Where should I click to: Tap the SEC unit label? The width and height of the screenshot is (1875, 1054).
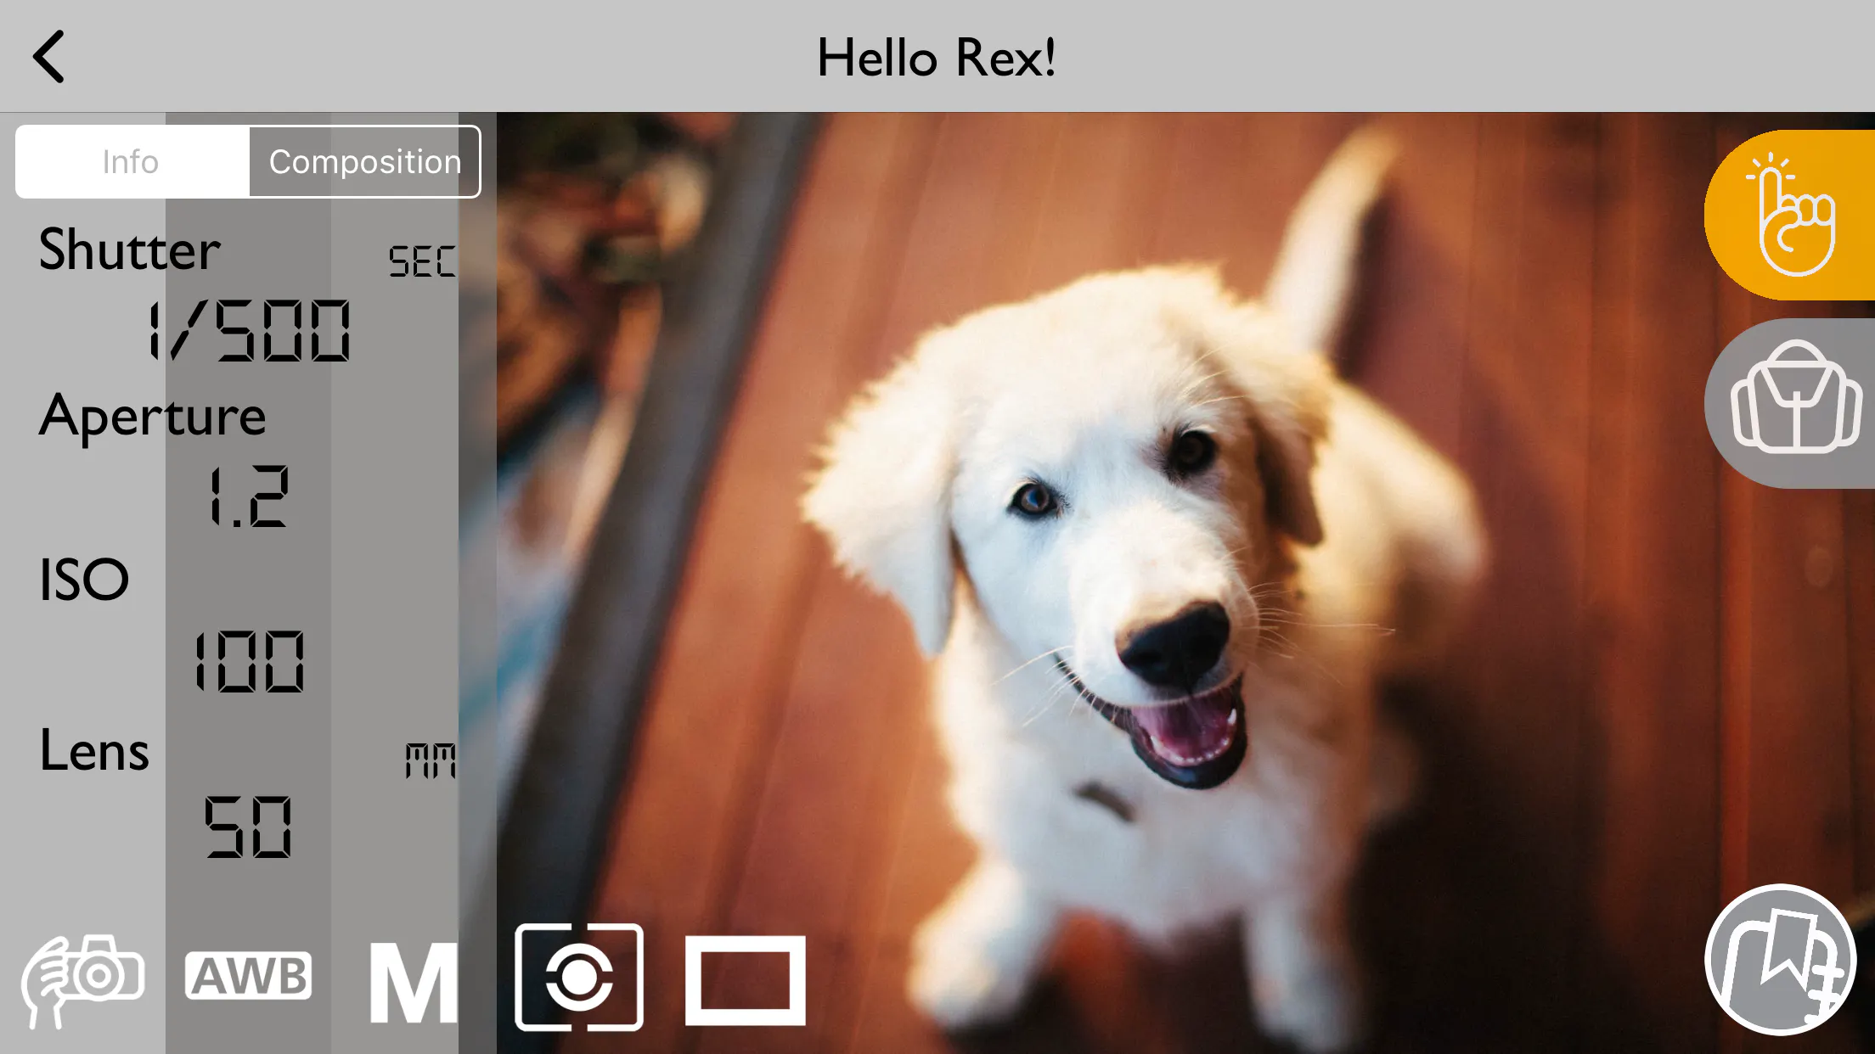pyautogui.click(x=422, y=261)
